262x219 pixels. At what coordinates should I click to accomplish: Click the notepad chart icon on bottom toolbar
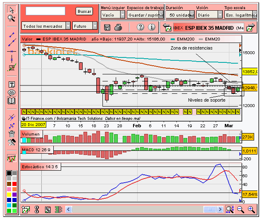click(48, 209)
